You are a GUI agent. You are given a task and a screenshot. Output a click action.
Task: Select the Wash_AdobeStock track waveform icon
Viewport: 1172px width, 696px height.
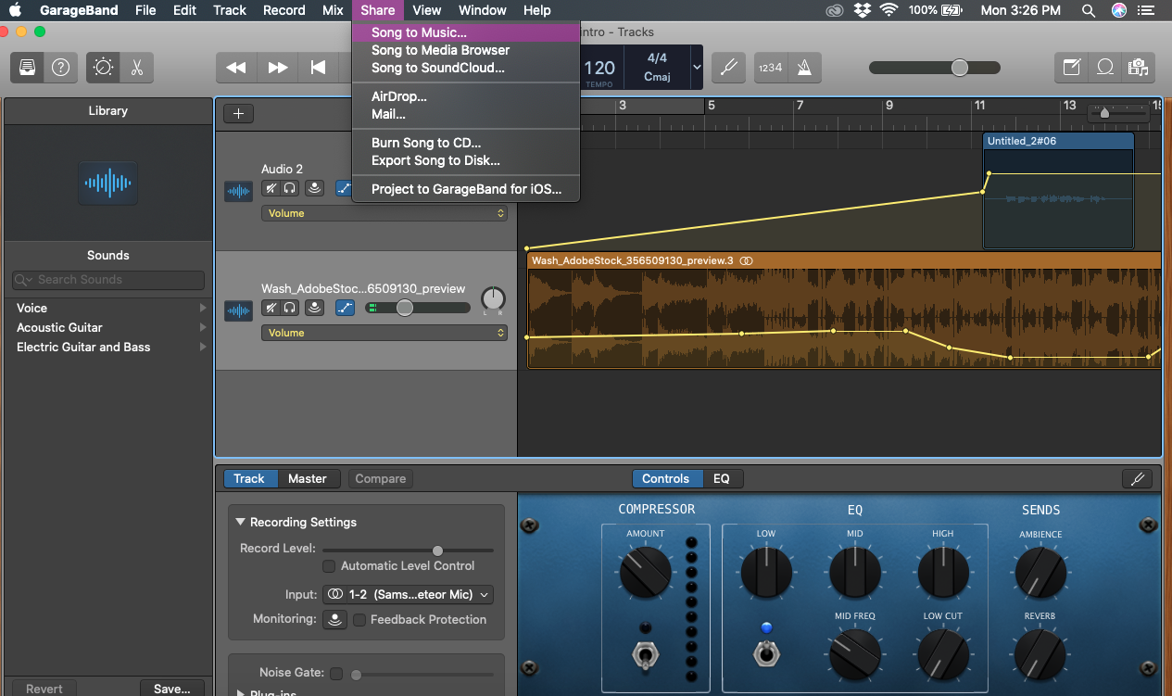pos(238,311)
